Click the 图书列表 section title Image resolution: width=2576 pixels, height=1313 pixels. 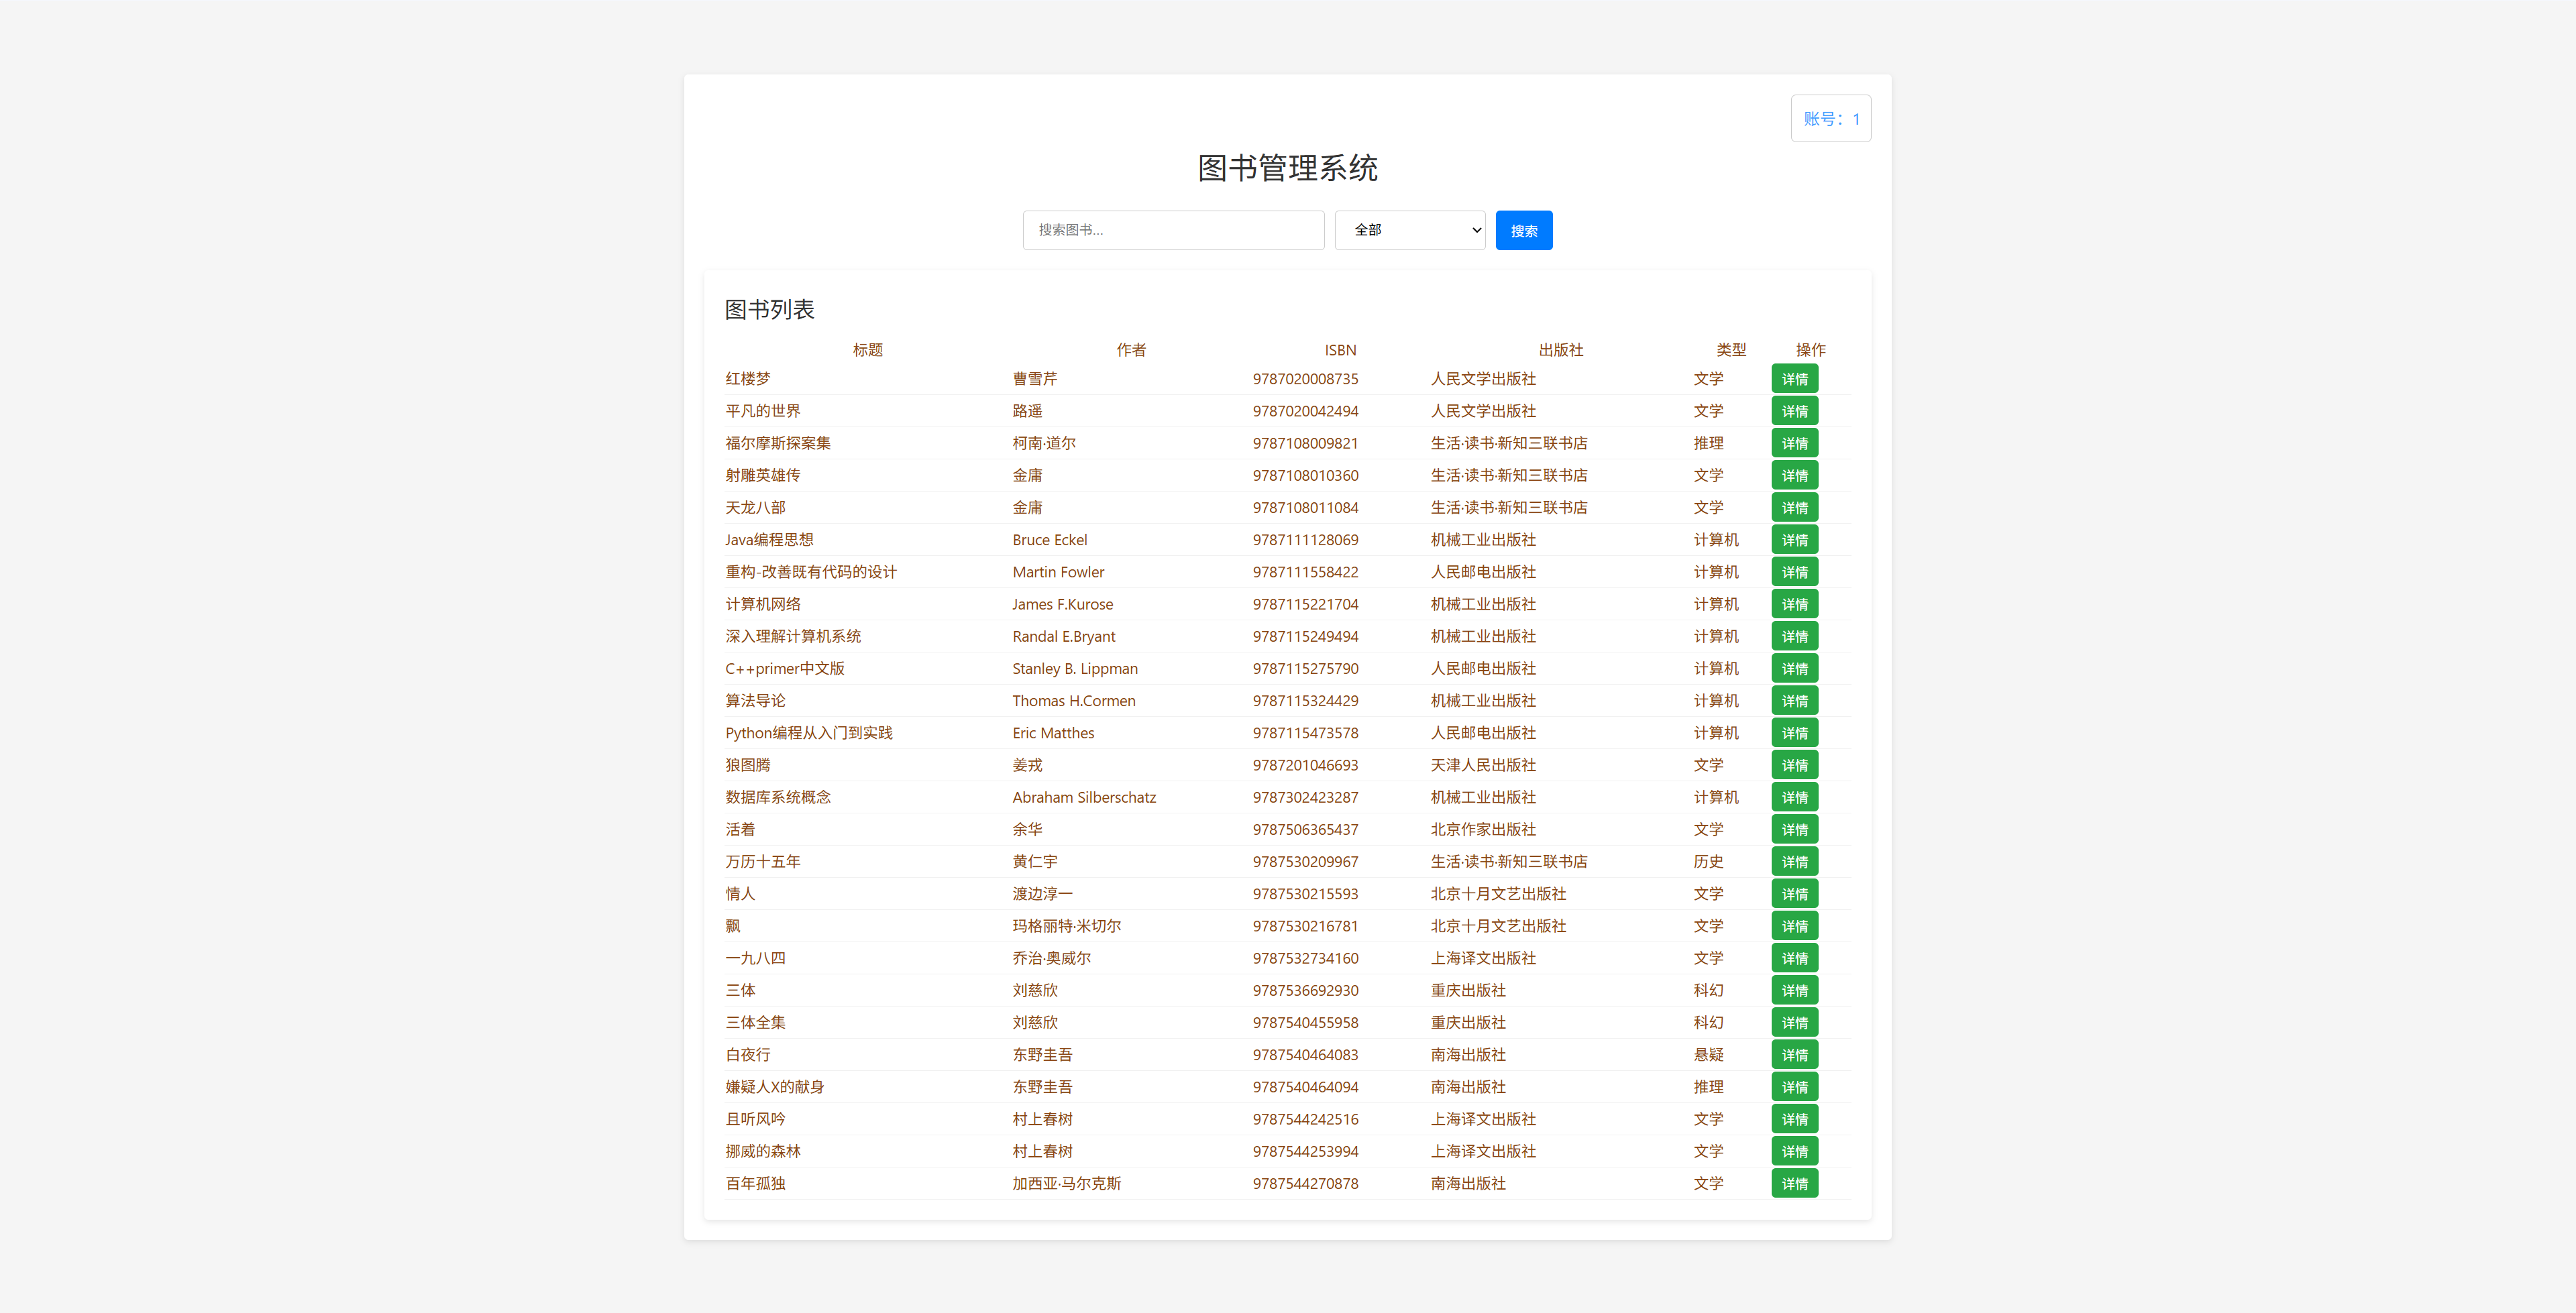(x=768, y=309)
